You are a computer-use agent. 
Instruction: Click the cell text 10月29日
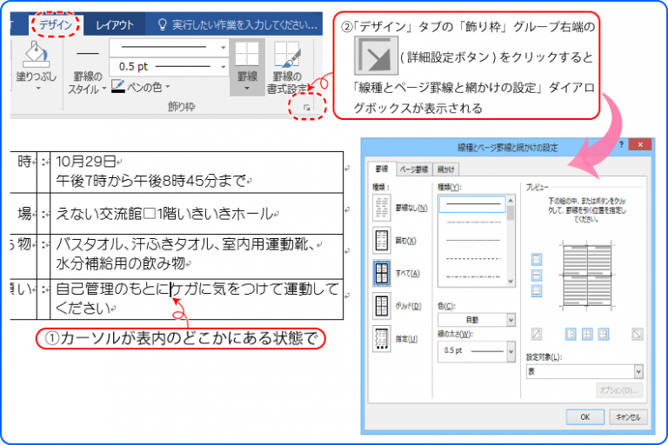coord(85,162)
